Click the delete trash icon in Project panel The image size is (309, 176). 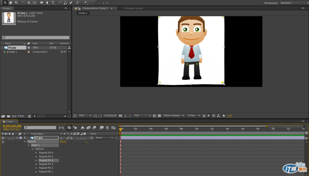coord(29,116)
